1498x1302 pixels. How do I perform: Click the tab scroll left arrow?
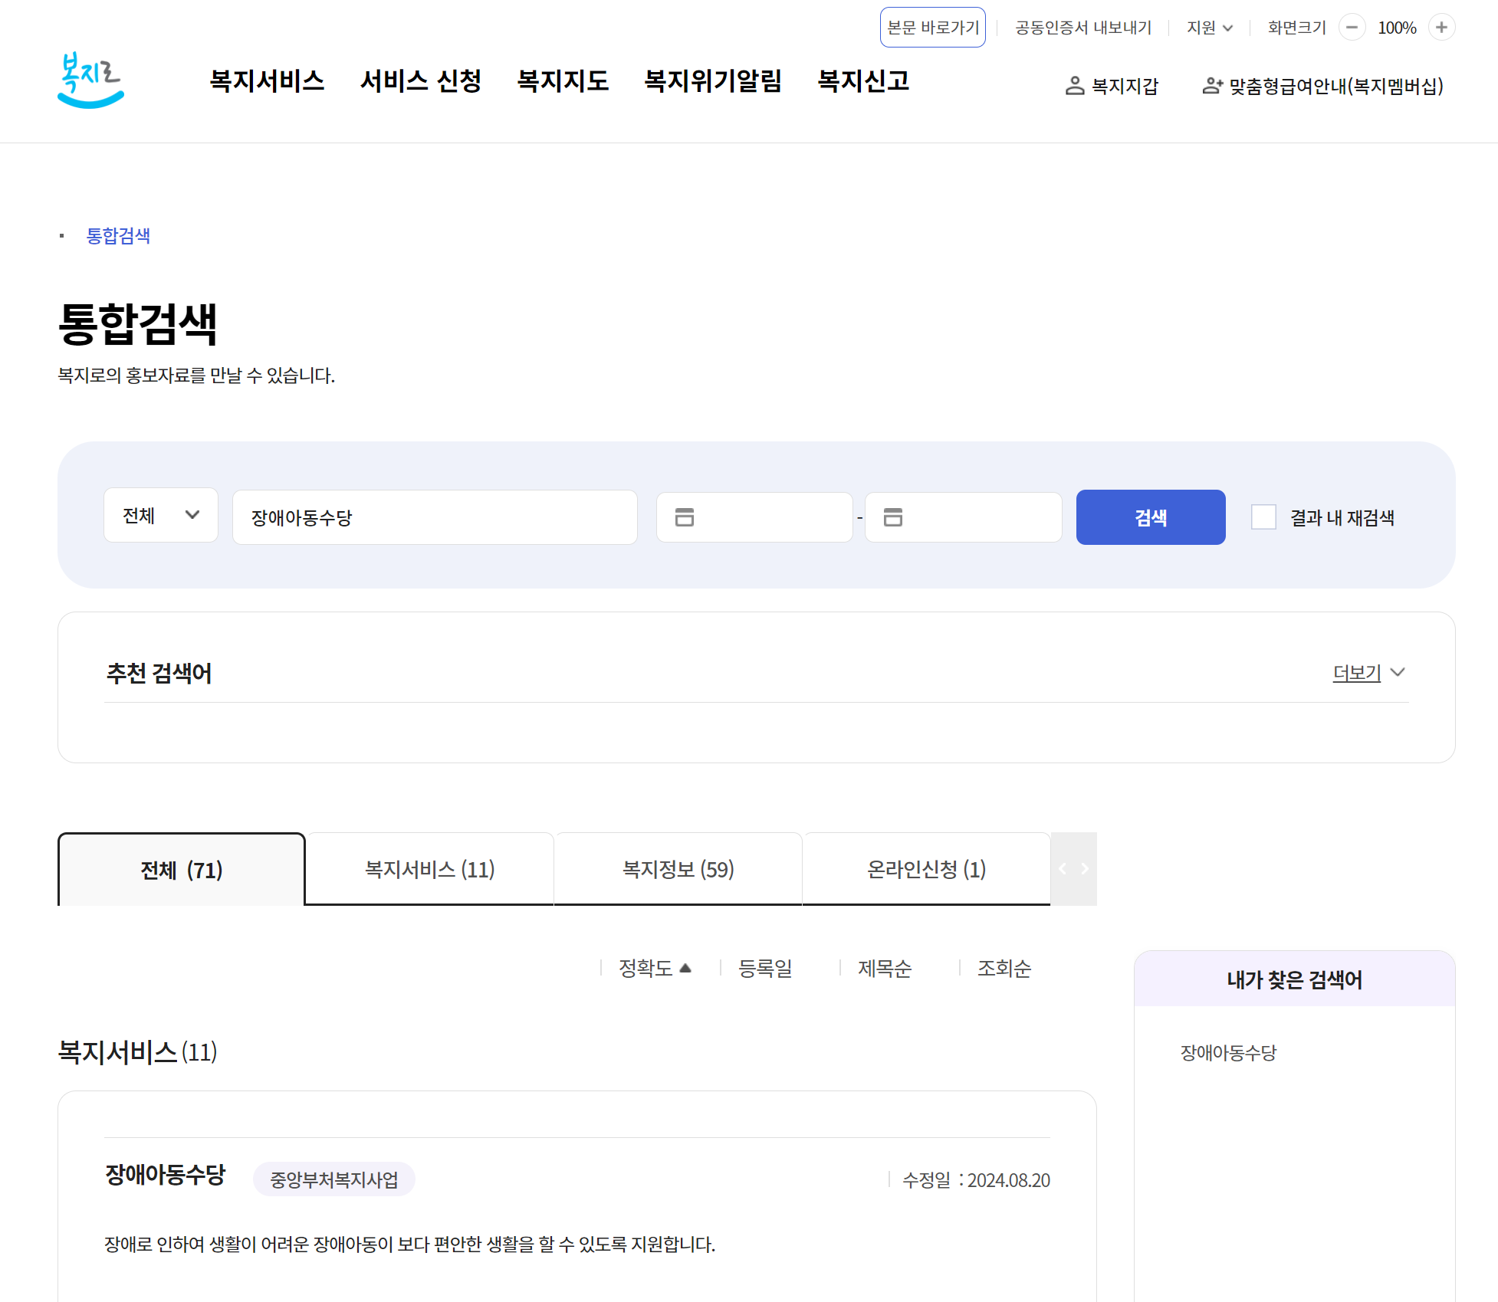(x=1063, y=869)
